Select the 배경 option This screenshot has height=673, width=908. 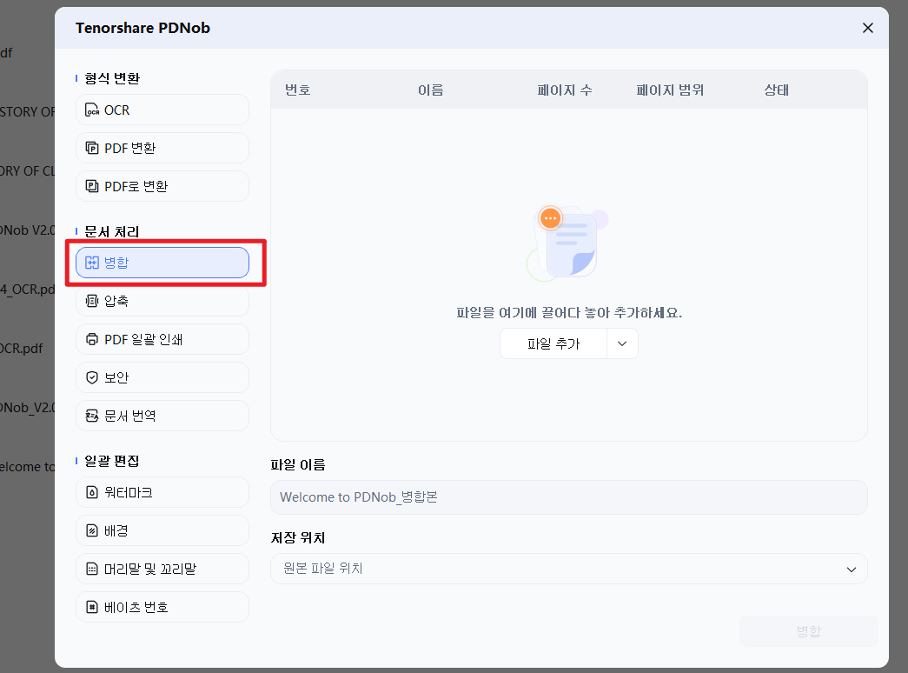pyautogui.click(x=162, y=530)
